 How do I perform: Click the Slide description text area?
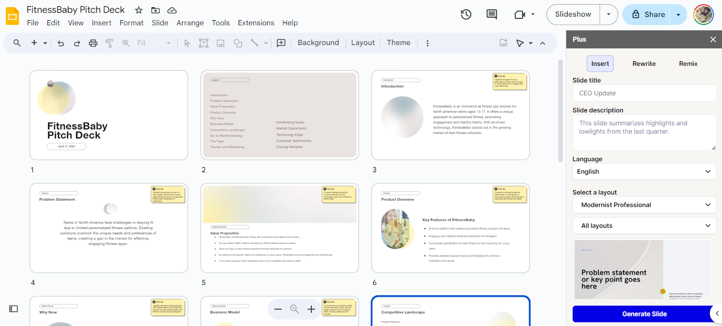point(644,132)
